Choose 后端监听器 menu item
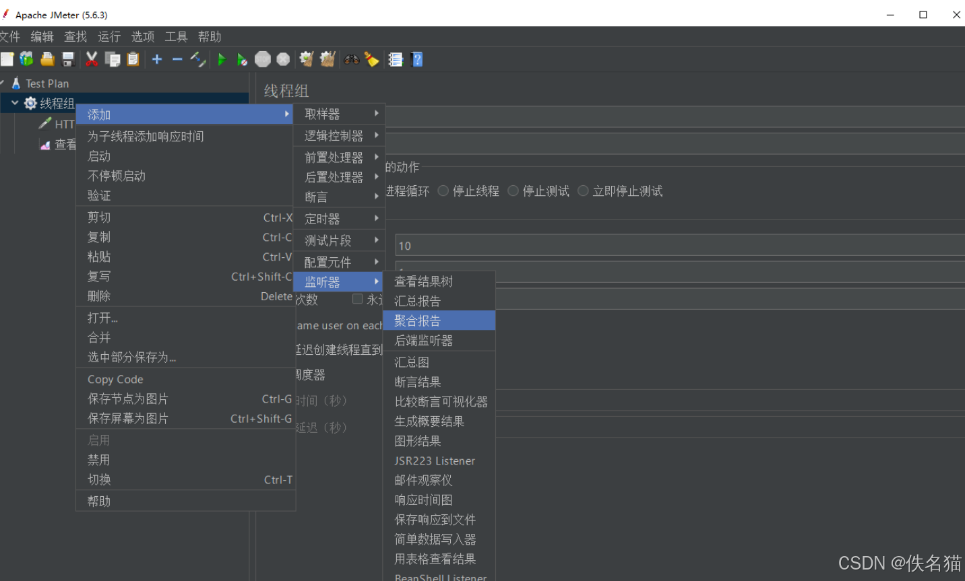 [x=439, y=340]
